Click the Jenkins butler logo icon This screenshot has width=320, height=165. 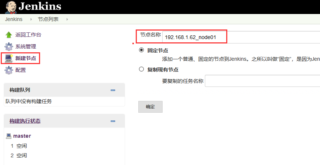[11, 7]
